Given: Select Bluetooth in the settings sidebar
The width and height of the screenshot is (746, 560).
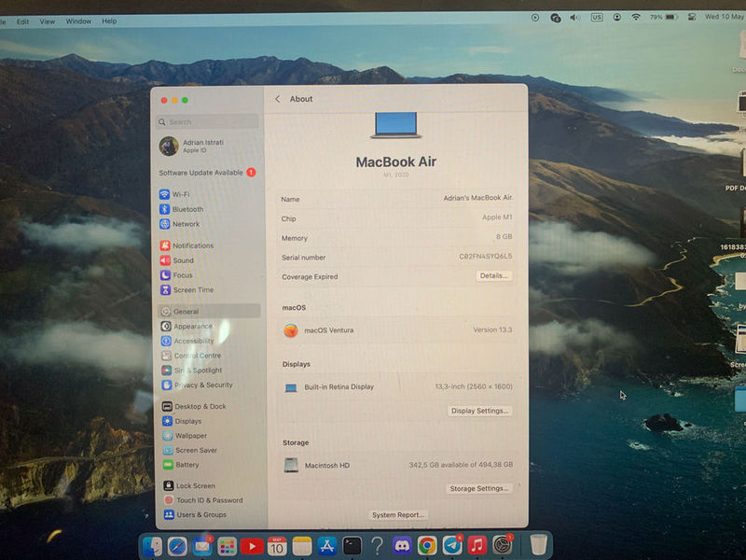Looking at the screenshot, I should click(x=186, y=209).
